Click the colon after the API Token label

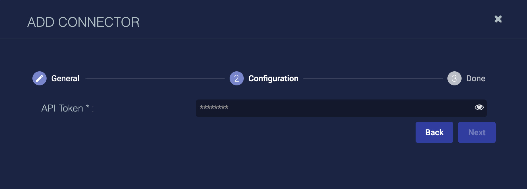(93, 109)
